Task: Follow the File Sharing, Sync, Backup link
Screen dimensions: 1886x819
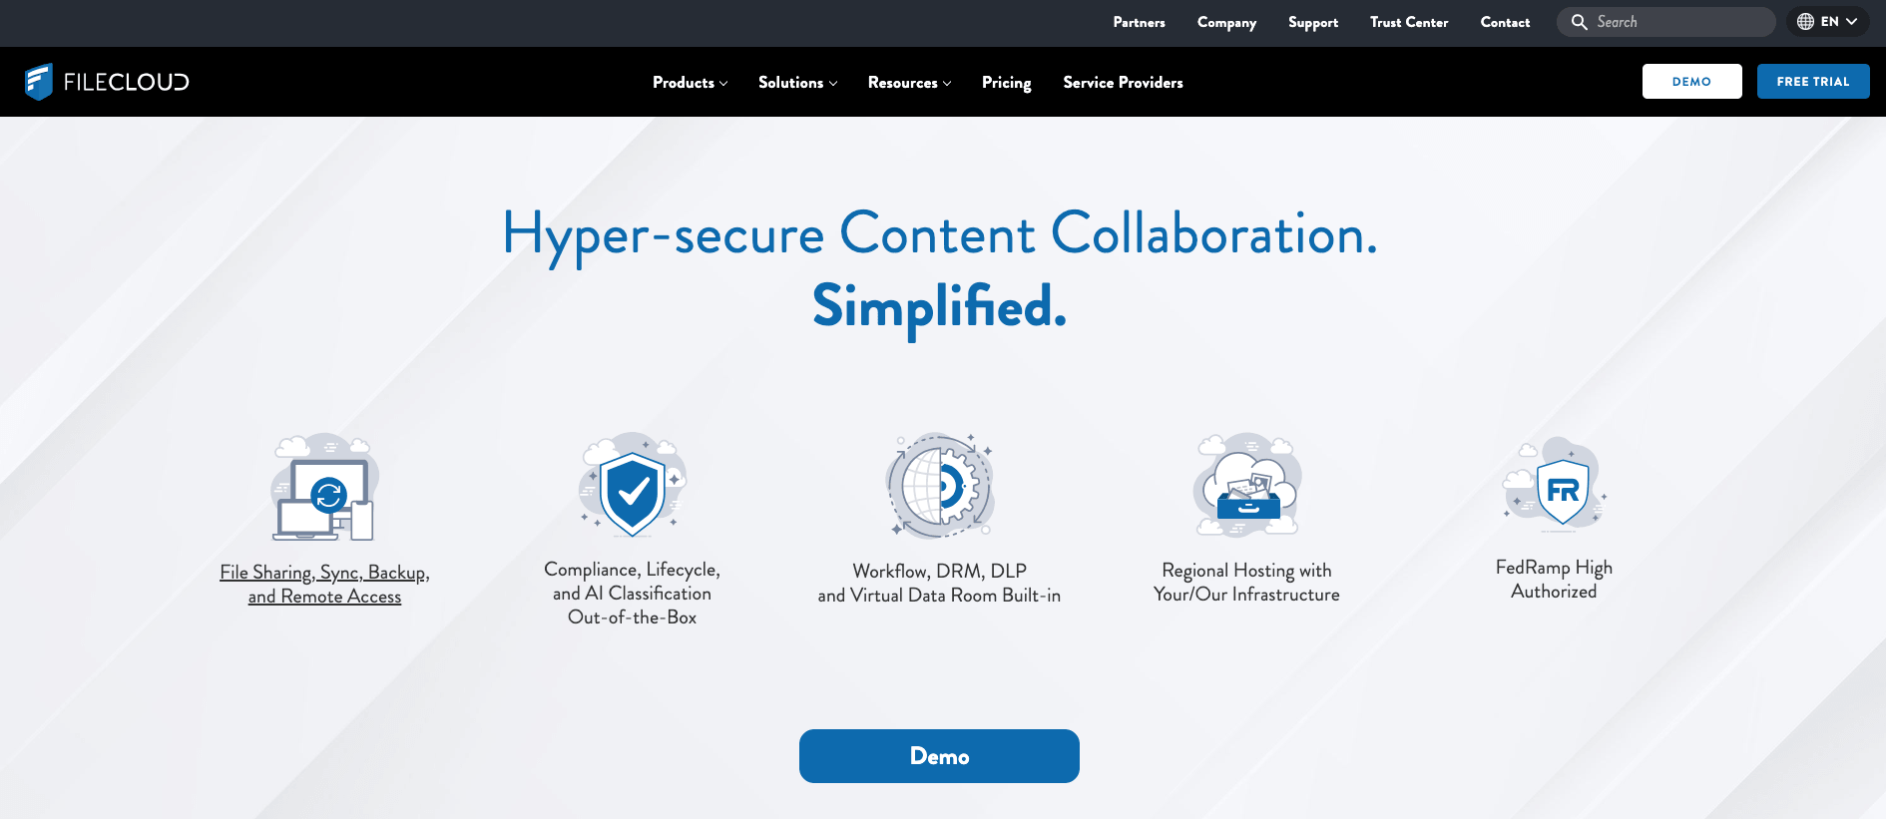Action: click(324, 585)
